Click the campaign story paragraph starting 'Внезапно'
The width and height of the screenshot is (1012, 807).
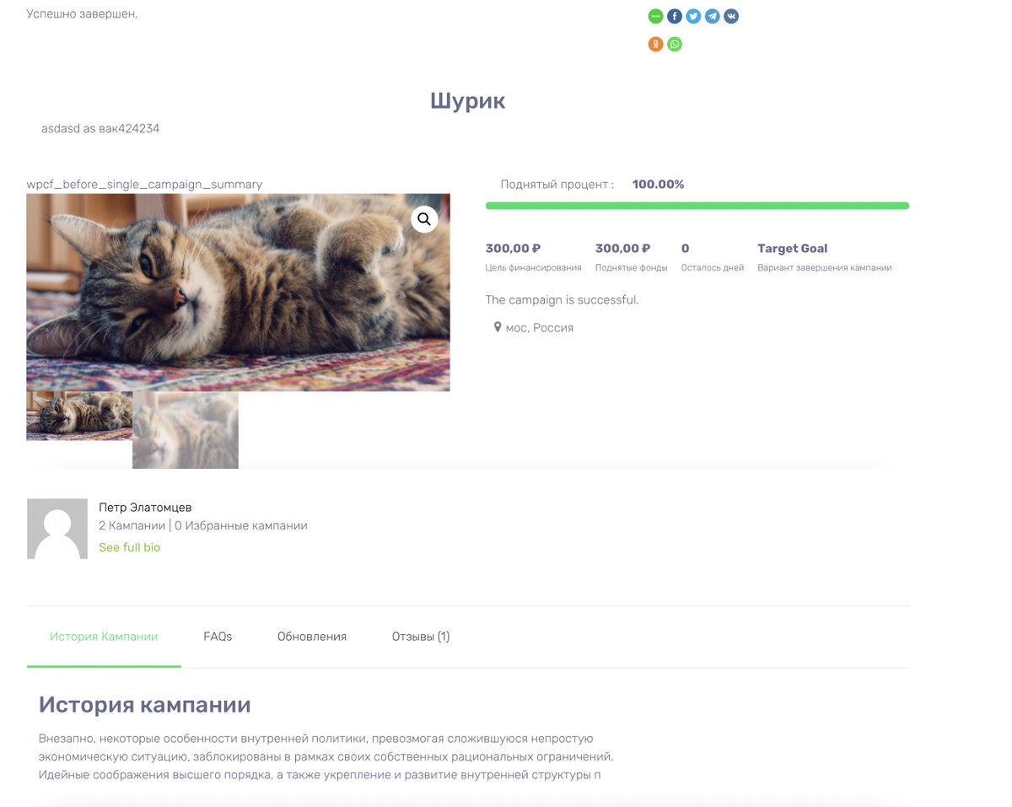326,756
